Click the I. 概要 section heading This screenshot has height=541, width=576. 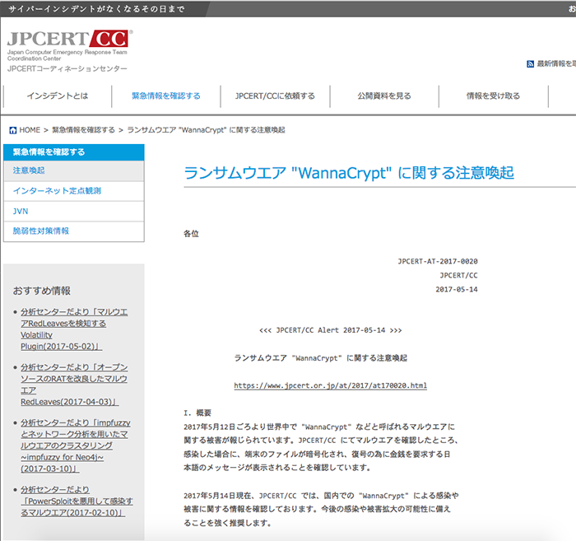[x=197, y=413]
